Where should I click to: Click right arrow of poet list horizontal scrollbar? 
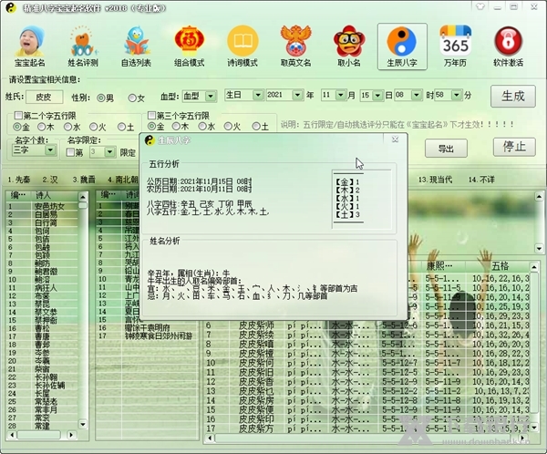71,435
